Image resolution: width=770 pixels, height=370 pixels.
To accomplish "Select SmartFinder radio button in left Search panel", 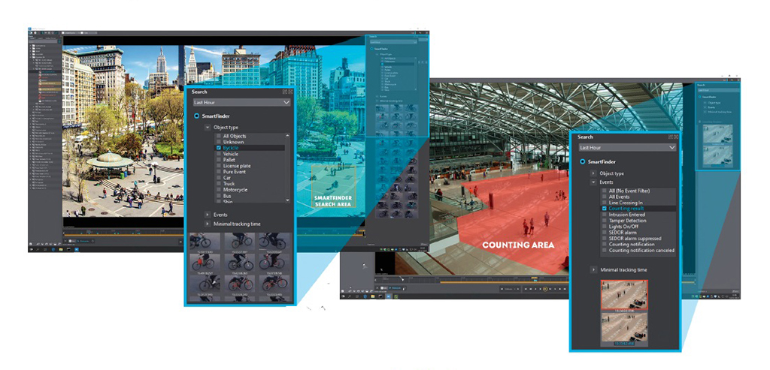I will click(x=197, y=116).
